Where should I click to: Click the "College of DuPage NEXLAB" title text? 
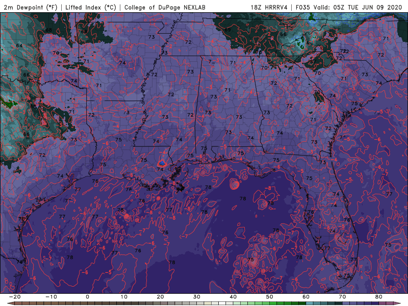click(165, 7)
